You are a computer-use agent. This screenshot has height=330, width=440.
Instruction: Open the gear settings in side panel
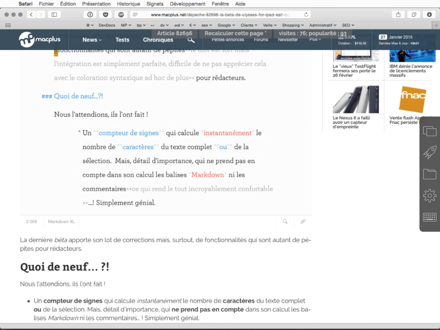pyautogui.click(x=430, y=196)
